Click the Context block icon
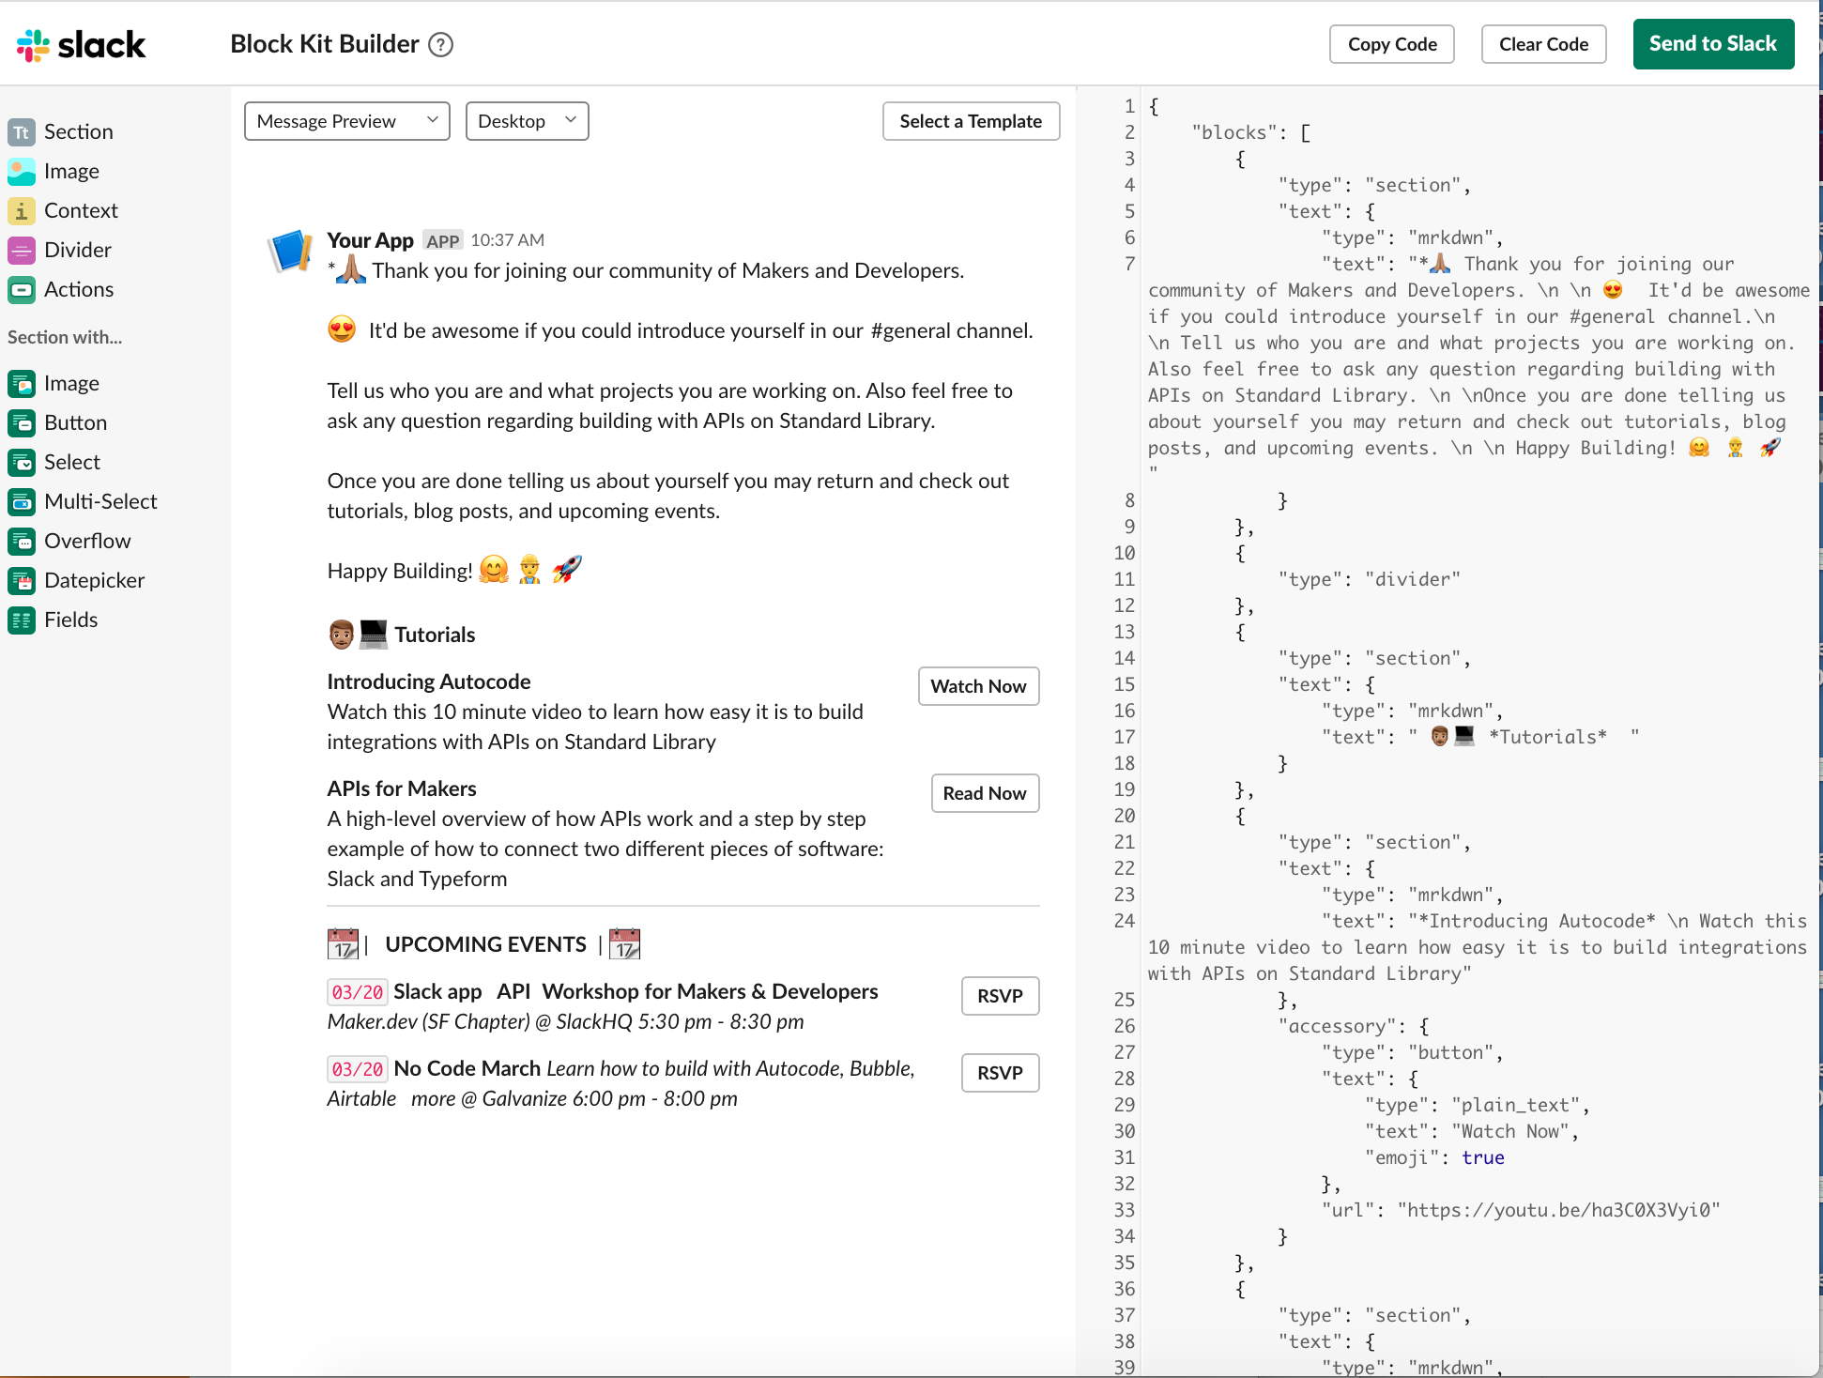This screenshot has width=1823, height=1378. pos(22,211)
